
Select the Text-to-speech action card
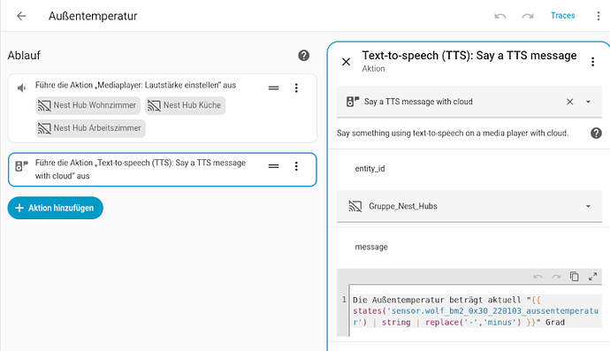[x=163, y=170]
